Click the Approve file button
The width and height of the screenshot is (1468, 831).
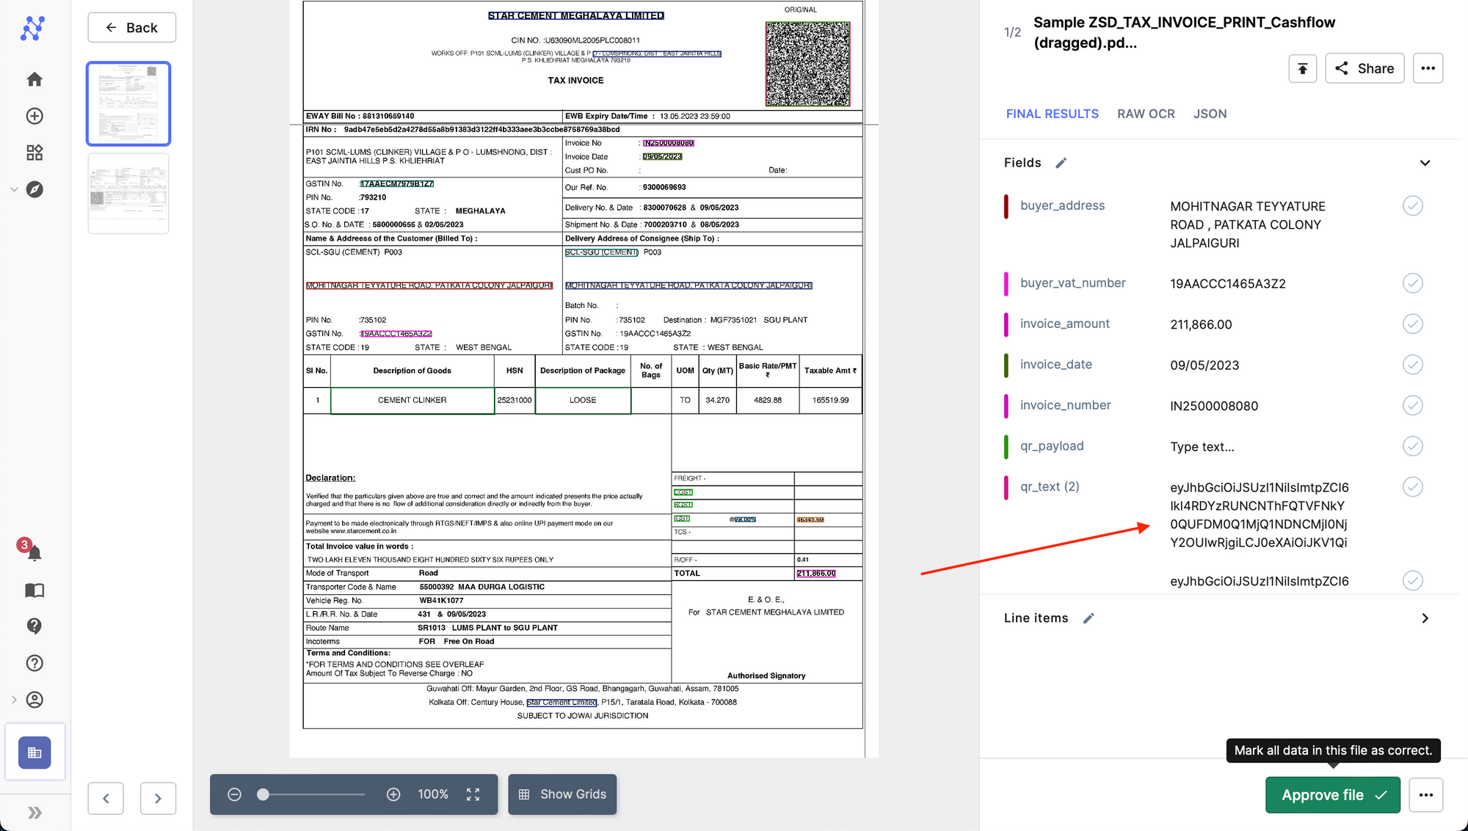[x=1332, y=795]
